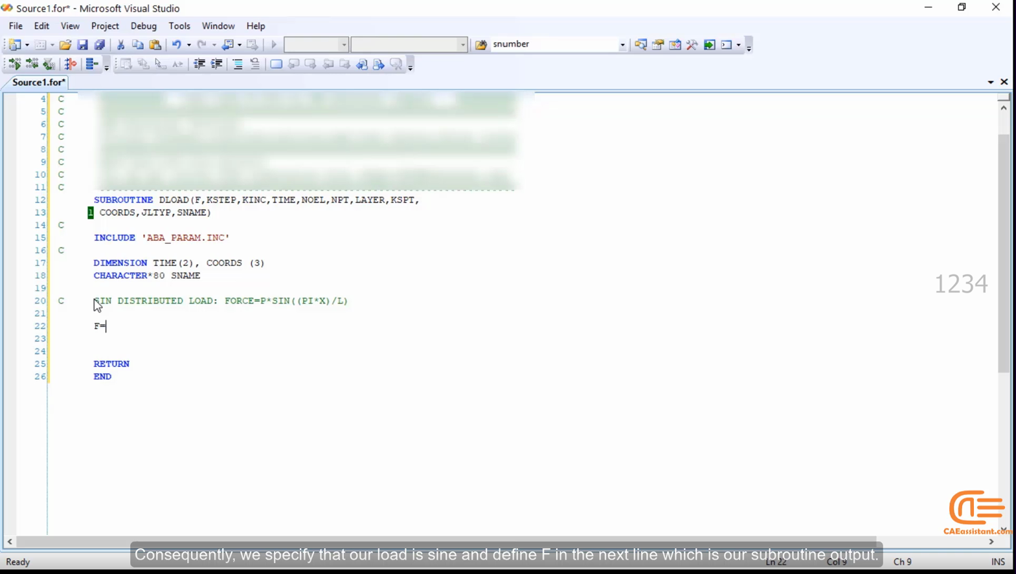1016x574 pixels.
Task: Open the Window menu
Action: (218, 26)
